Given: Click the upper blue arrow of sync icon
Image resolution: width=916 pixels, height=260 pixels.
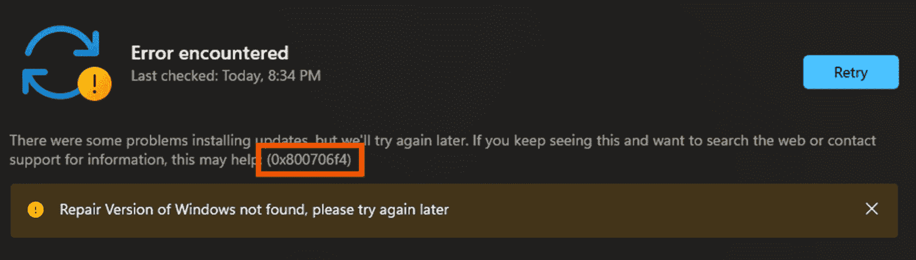Looking at the screenshot, I should [63, 43].
